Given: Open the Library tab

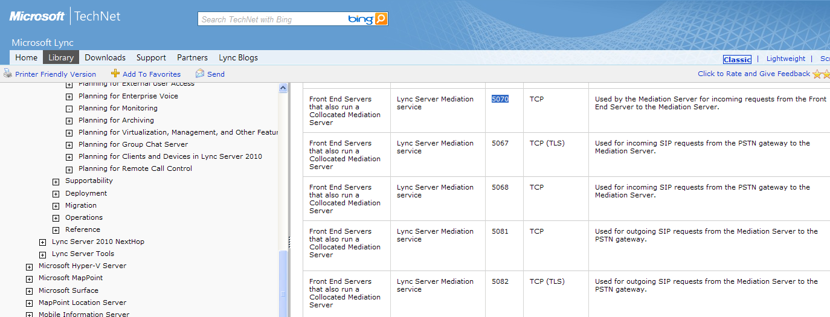Looking at the screenshot, I should (61, 57).
